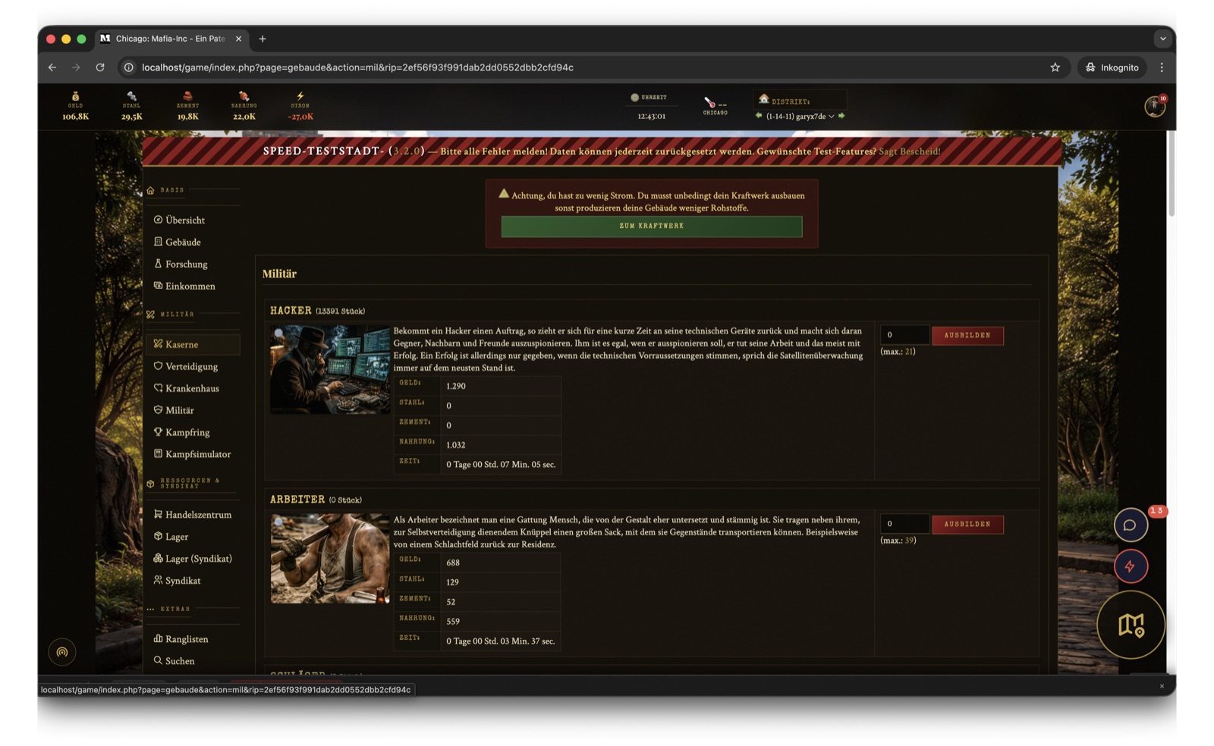Click AUSBILDEN for Hacker
Screen dimensions: 1214x746
pyautogui.click(x=967, y=335)
